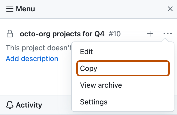Click the Activity heading label
The image size is (177, 115).
tap(29, 105)
